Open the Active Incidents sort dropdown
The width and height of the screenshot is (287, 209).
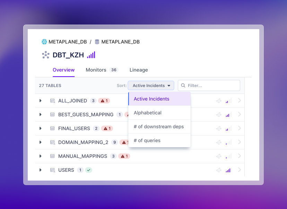(x=151, y=86)
